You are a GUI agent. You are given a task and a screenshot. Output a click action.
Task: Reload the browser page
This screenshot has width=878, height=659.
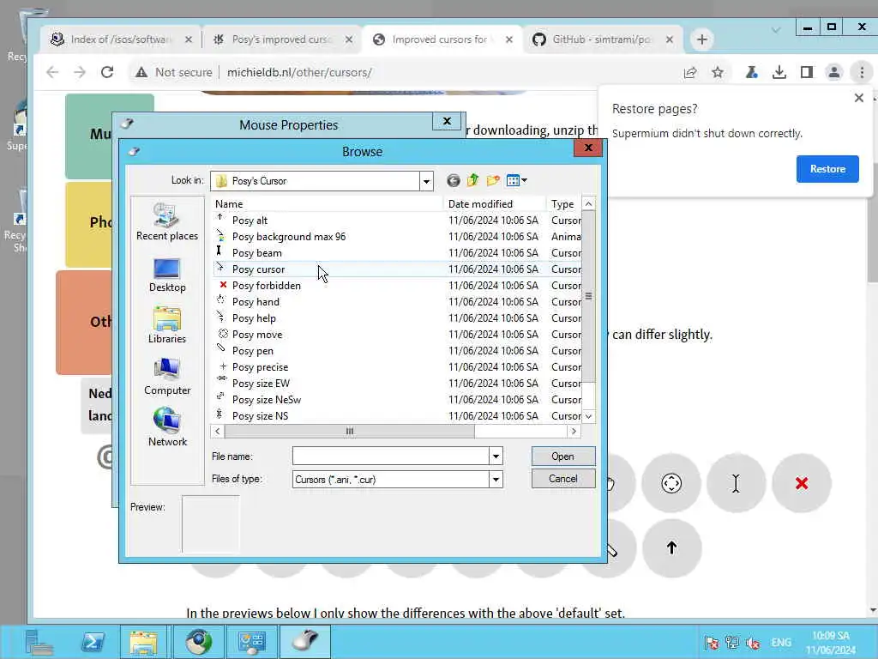coord(107,72)
